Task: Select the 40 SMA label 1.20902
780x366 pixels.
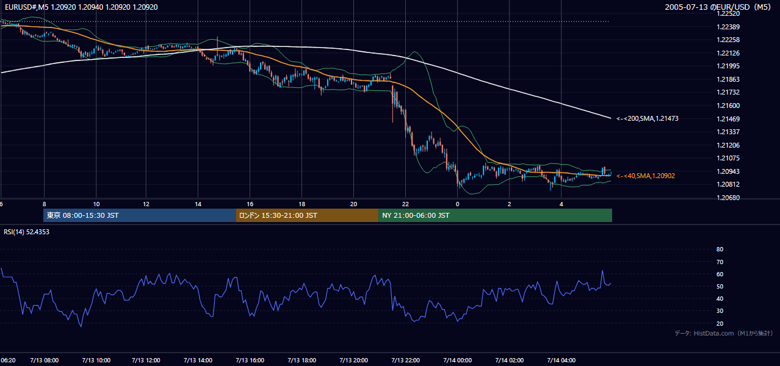Action: 646,176
